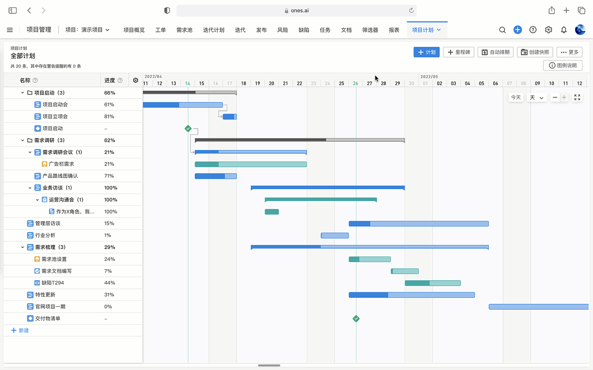Open the 缺陷 tab
The width and height of the screenshot is (593, 370).
(304, 30)
